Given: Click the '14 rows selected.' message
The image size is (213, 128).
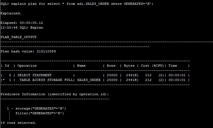Looking at the screenshot, I should tap(19, 123).
